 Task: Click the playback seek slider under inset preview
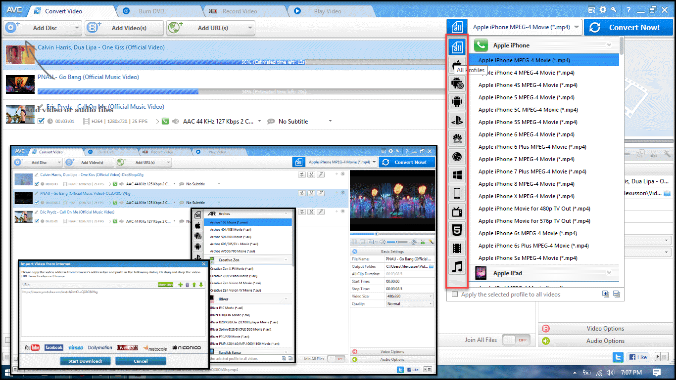(392, 233)
